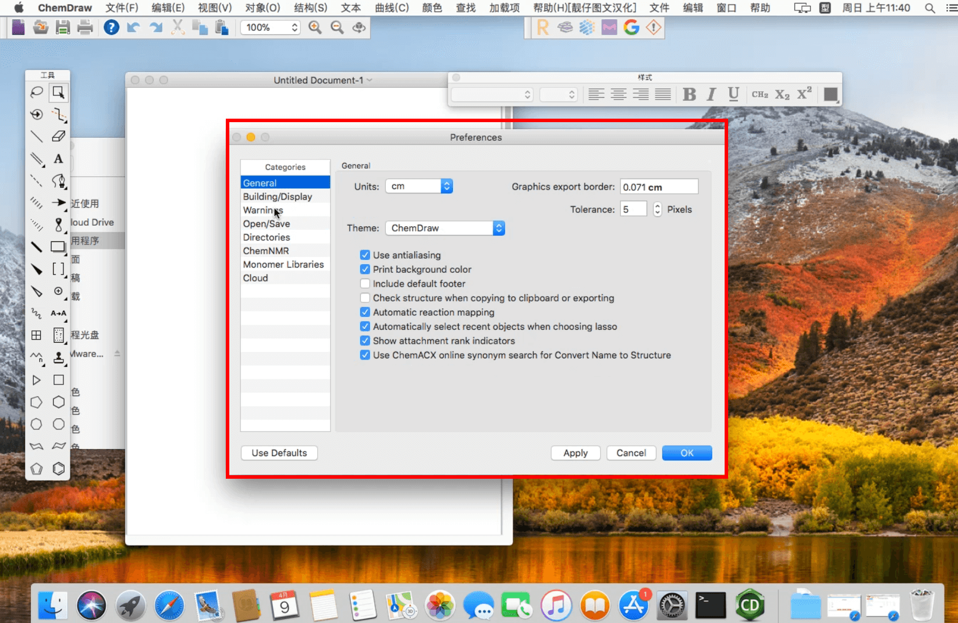
Task: Apply Italic in the style toolbar
Action: [711, 94]
